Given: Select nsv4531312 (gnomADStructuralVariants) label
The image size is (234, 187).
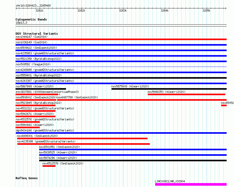Looking at the screenshot, I should (45, 108).
